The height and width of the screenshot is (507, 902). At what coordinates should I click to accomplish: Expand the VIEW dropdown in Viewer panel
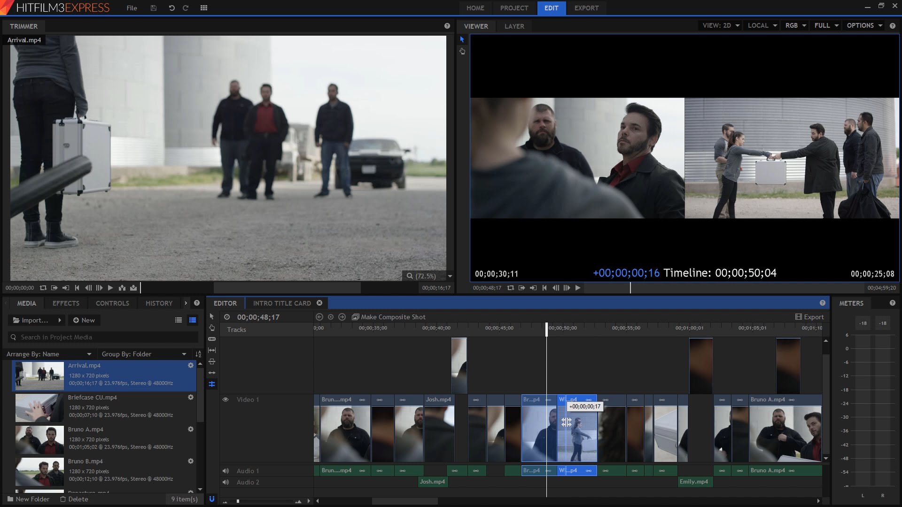(721, 25)
